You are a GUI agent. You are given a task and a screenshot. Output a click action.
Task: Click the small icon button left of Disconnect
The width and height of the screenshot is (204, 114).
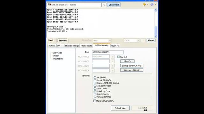[x=104, y=5]
